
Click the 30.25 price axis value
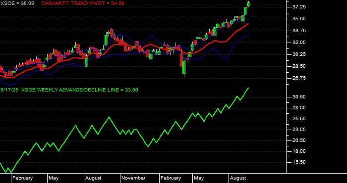[299, 54]
